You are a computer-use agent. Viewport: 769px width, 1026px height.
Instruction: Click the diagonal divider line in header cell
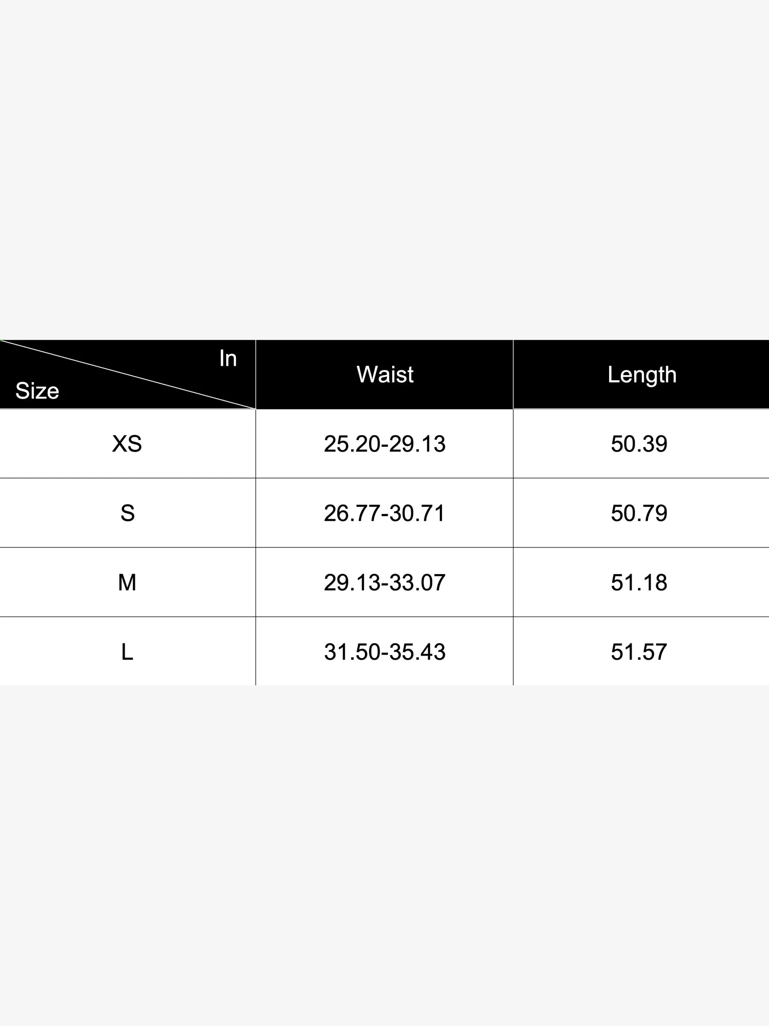[x=128, y=374]
